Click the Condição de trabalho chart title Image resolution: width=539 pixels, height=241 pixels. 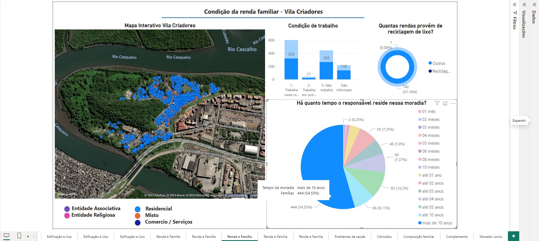pos(313,26)
